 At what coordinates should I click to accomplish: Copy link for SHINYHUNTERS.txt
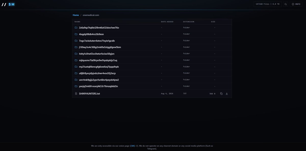[x=221, y=94]
